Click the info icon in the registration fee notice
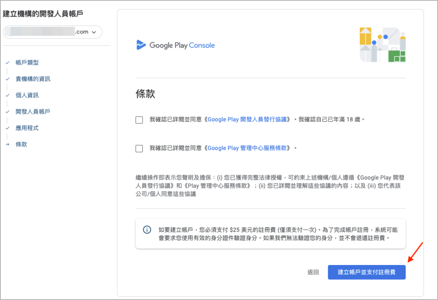This screenshot has height=300, width=438. [147, 230]
